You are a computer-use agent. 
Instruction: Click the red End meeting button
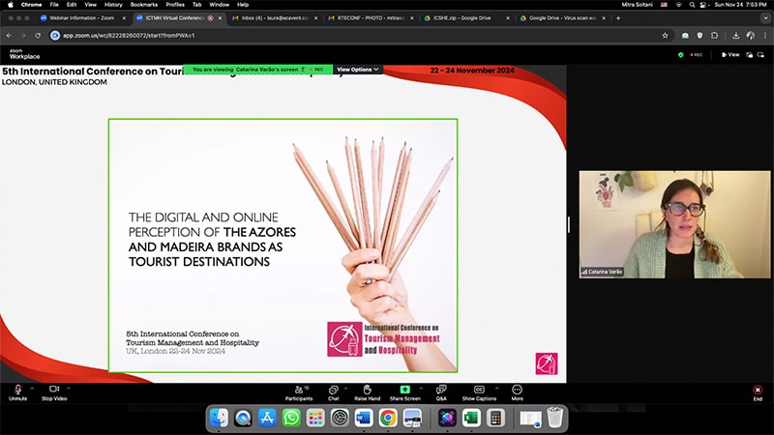(758, 390)
